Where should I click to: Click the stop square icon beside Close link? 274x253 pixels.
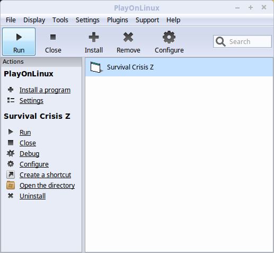tap(11, 143)
